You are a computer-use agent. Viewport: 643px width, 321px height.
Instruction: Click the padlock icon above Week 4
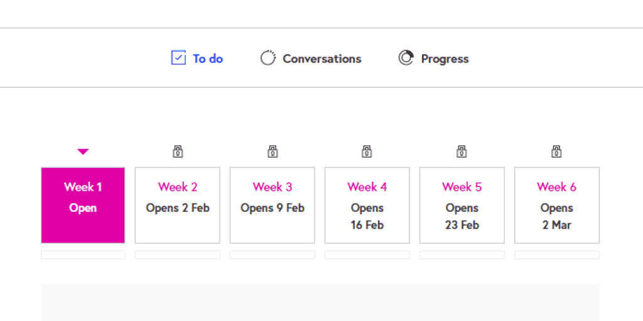(367, 151)
